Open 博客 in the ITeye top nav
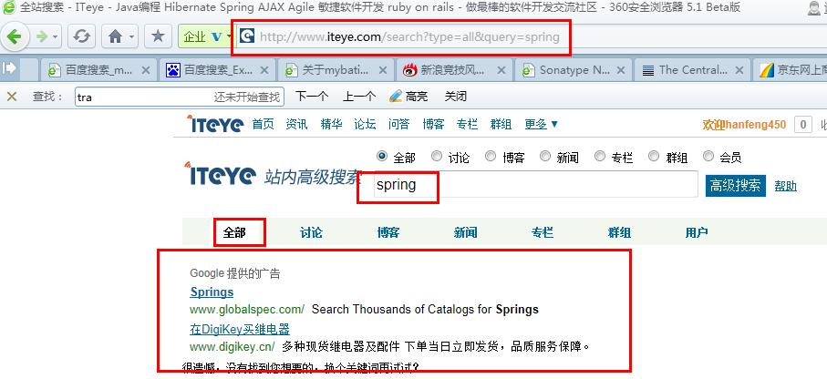The width and height of the screenshot is (827, 379). click(433, 125)
